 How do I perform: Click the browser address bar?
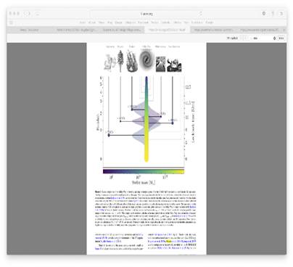coord(146,14)
